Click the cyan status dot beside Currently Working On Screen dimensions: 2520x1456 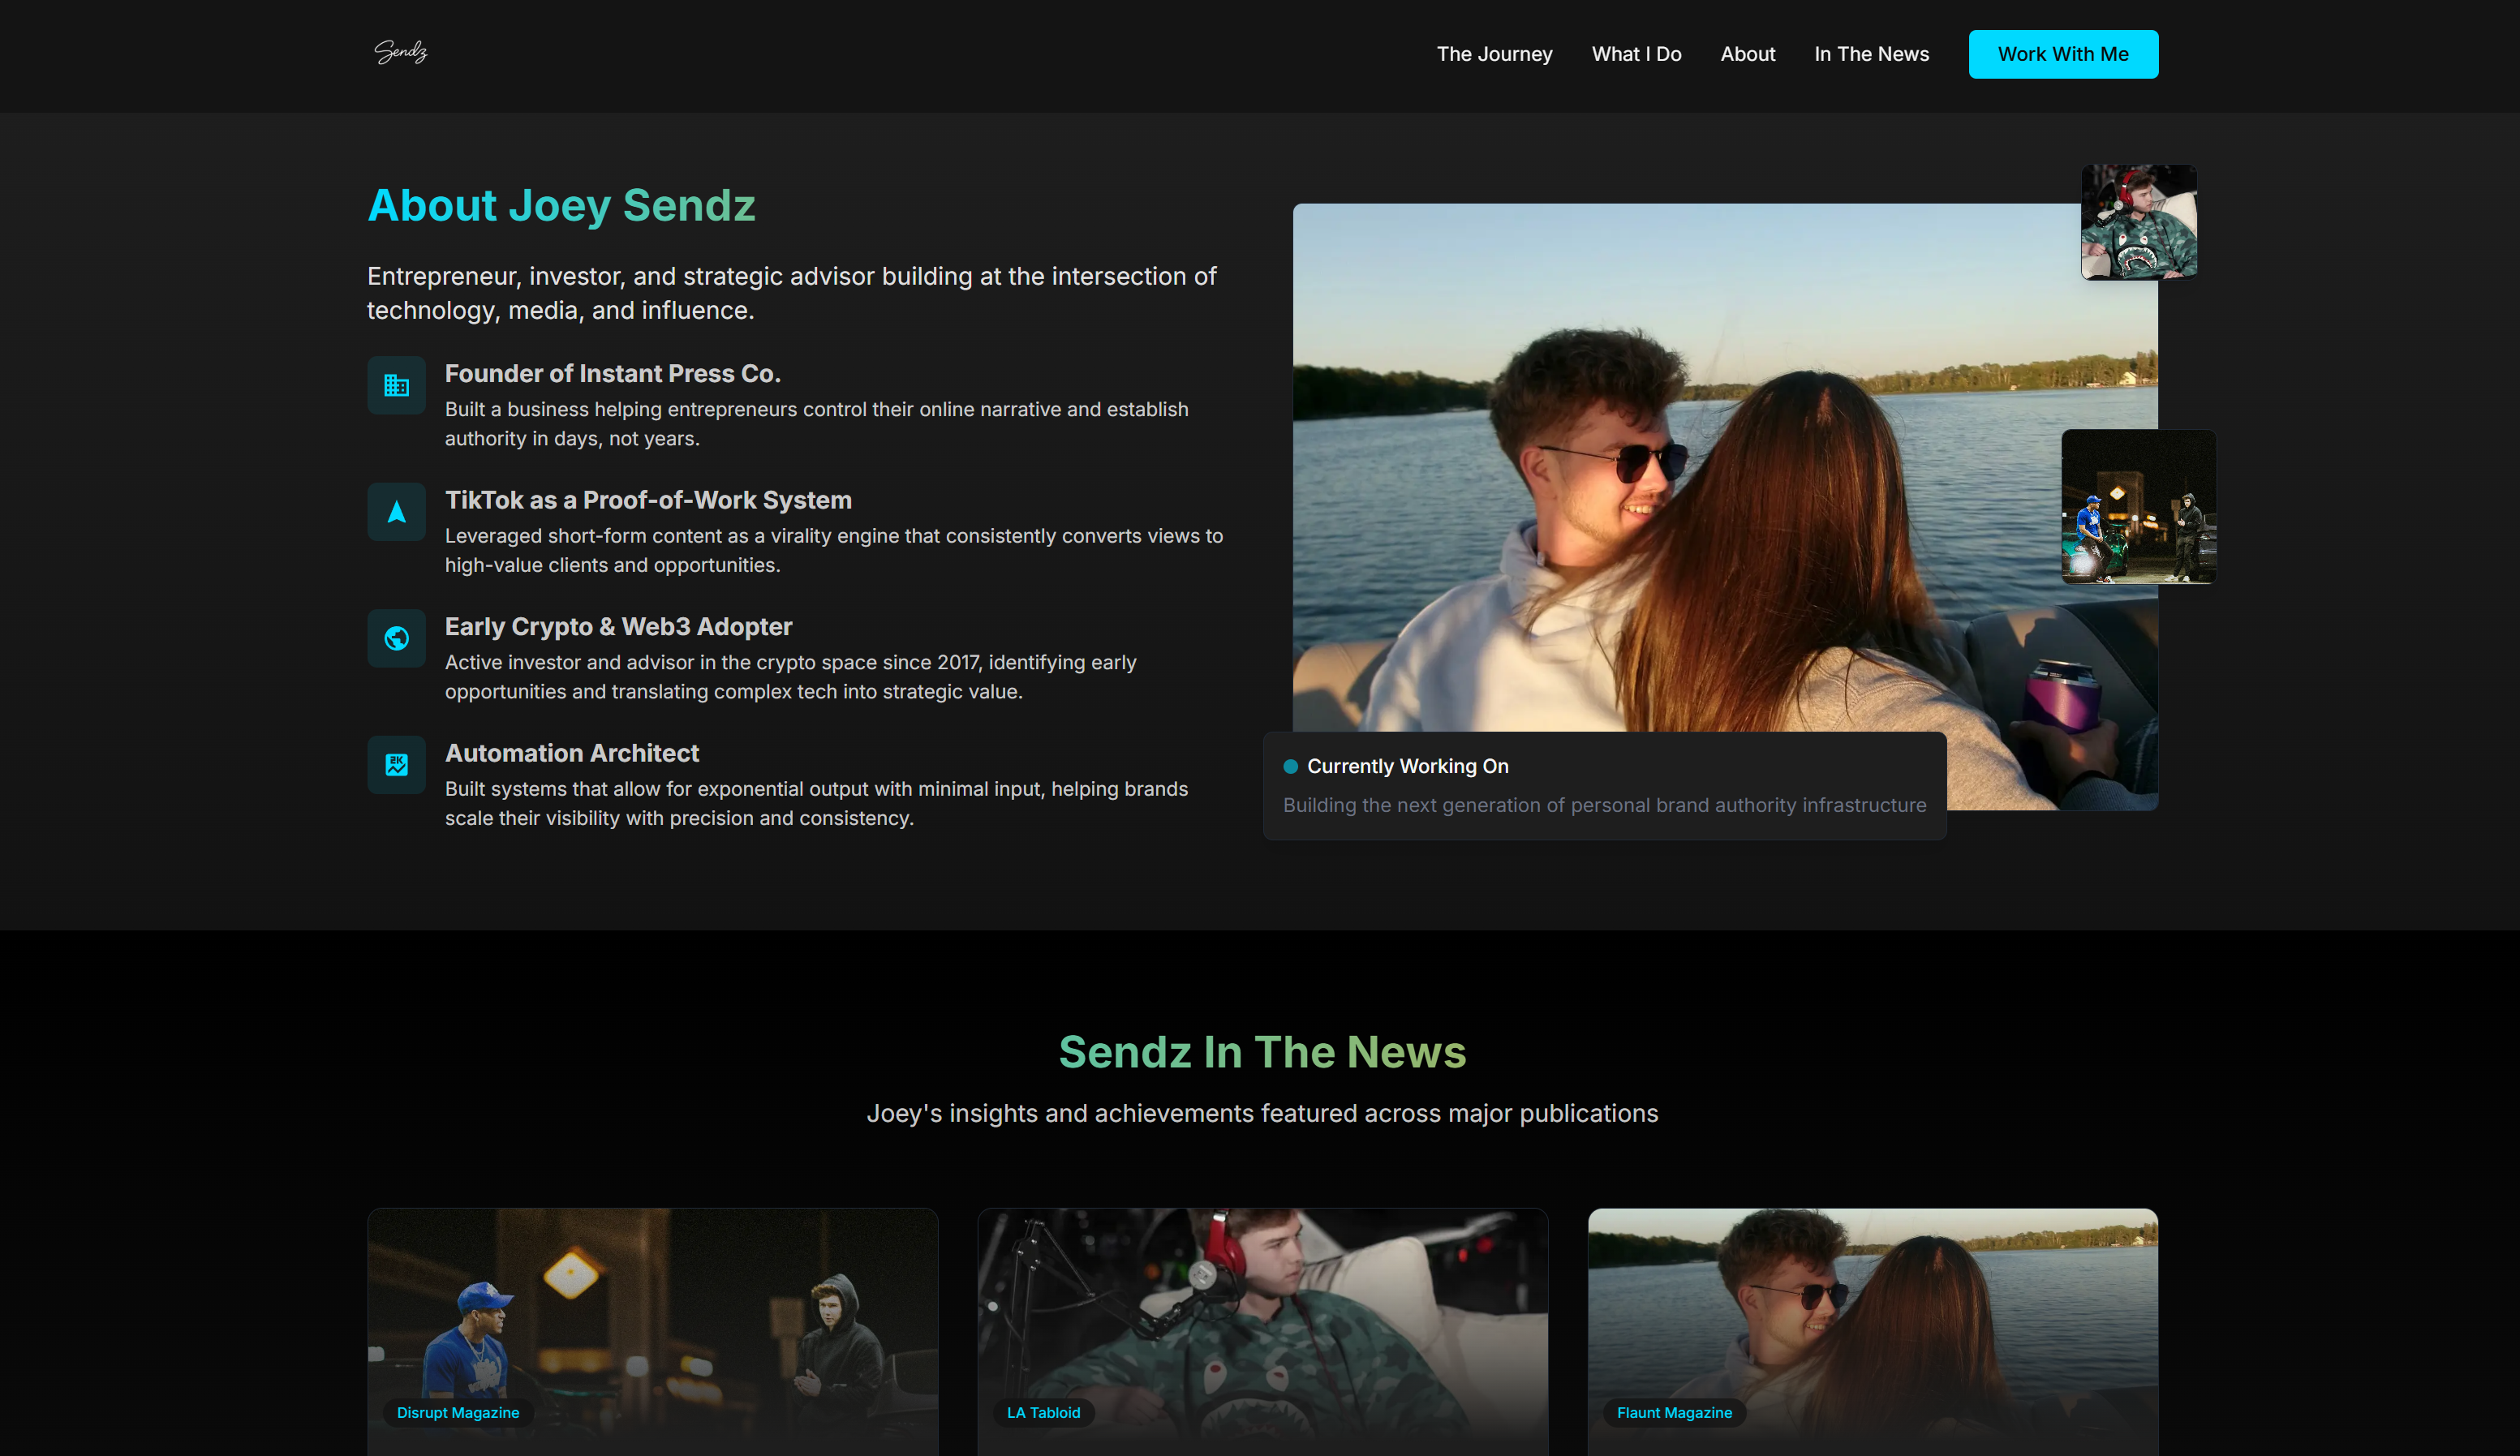tap(1290, 766)
